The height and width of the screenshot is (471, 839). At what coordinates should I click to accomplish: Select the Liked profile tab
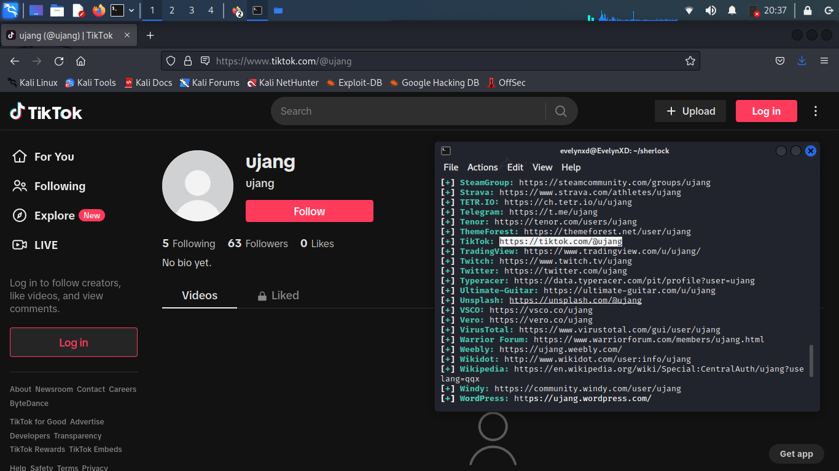coord(278,296)
